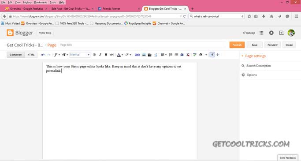Insert a video with clapperboard icon
Screen dimensions: 301x161
point(149,55)
